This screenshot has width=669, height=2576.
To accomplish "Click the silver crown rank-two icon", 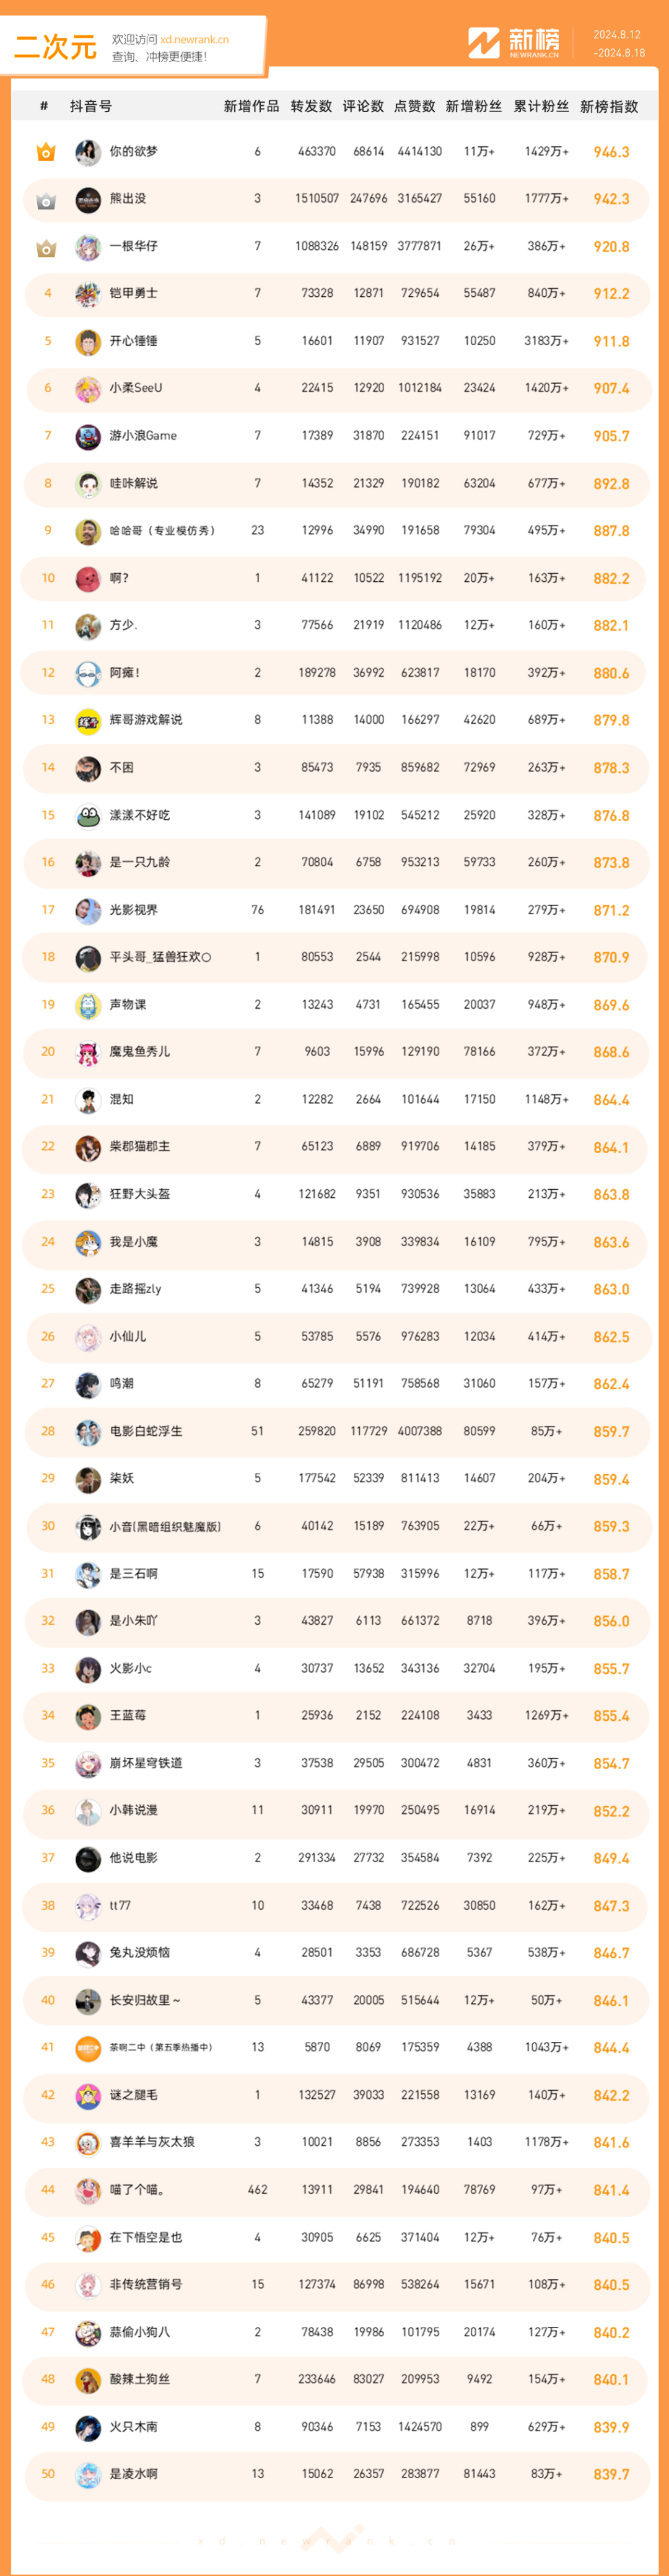I will tap(46, 200).
